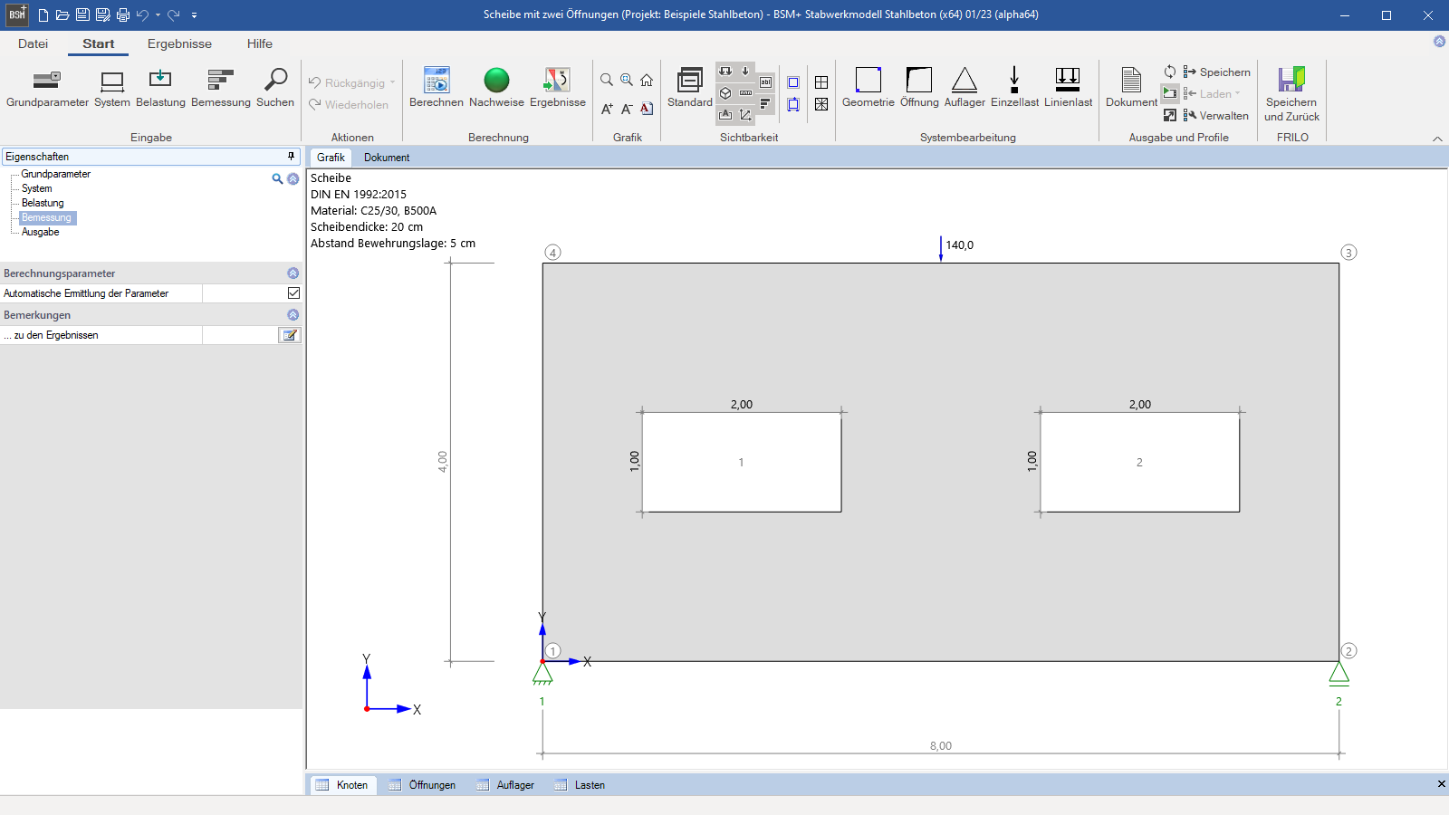Click the crossed mesh grid icon

[x=821, y=104]
